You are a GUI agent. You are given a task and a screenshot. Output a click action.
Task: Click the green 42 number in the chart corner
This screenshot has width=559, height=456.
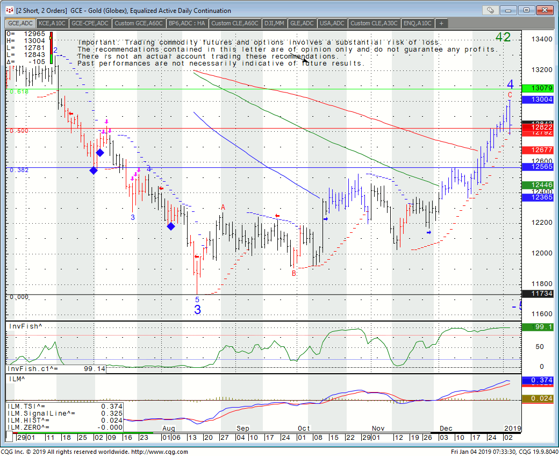click(503, 37)
